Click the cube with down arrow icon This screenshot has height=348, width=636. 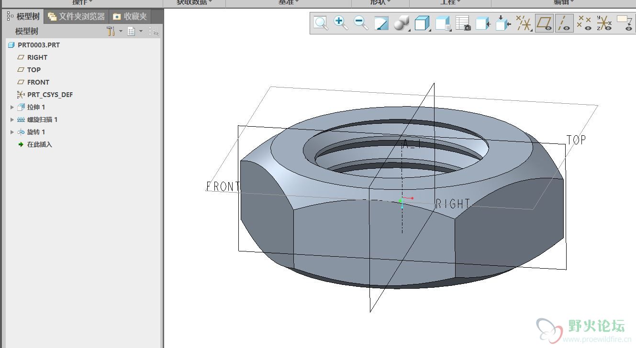503,23
